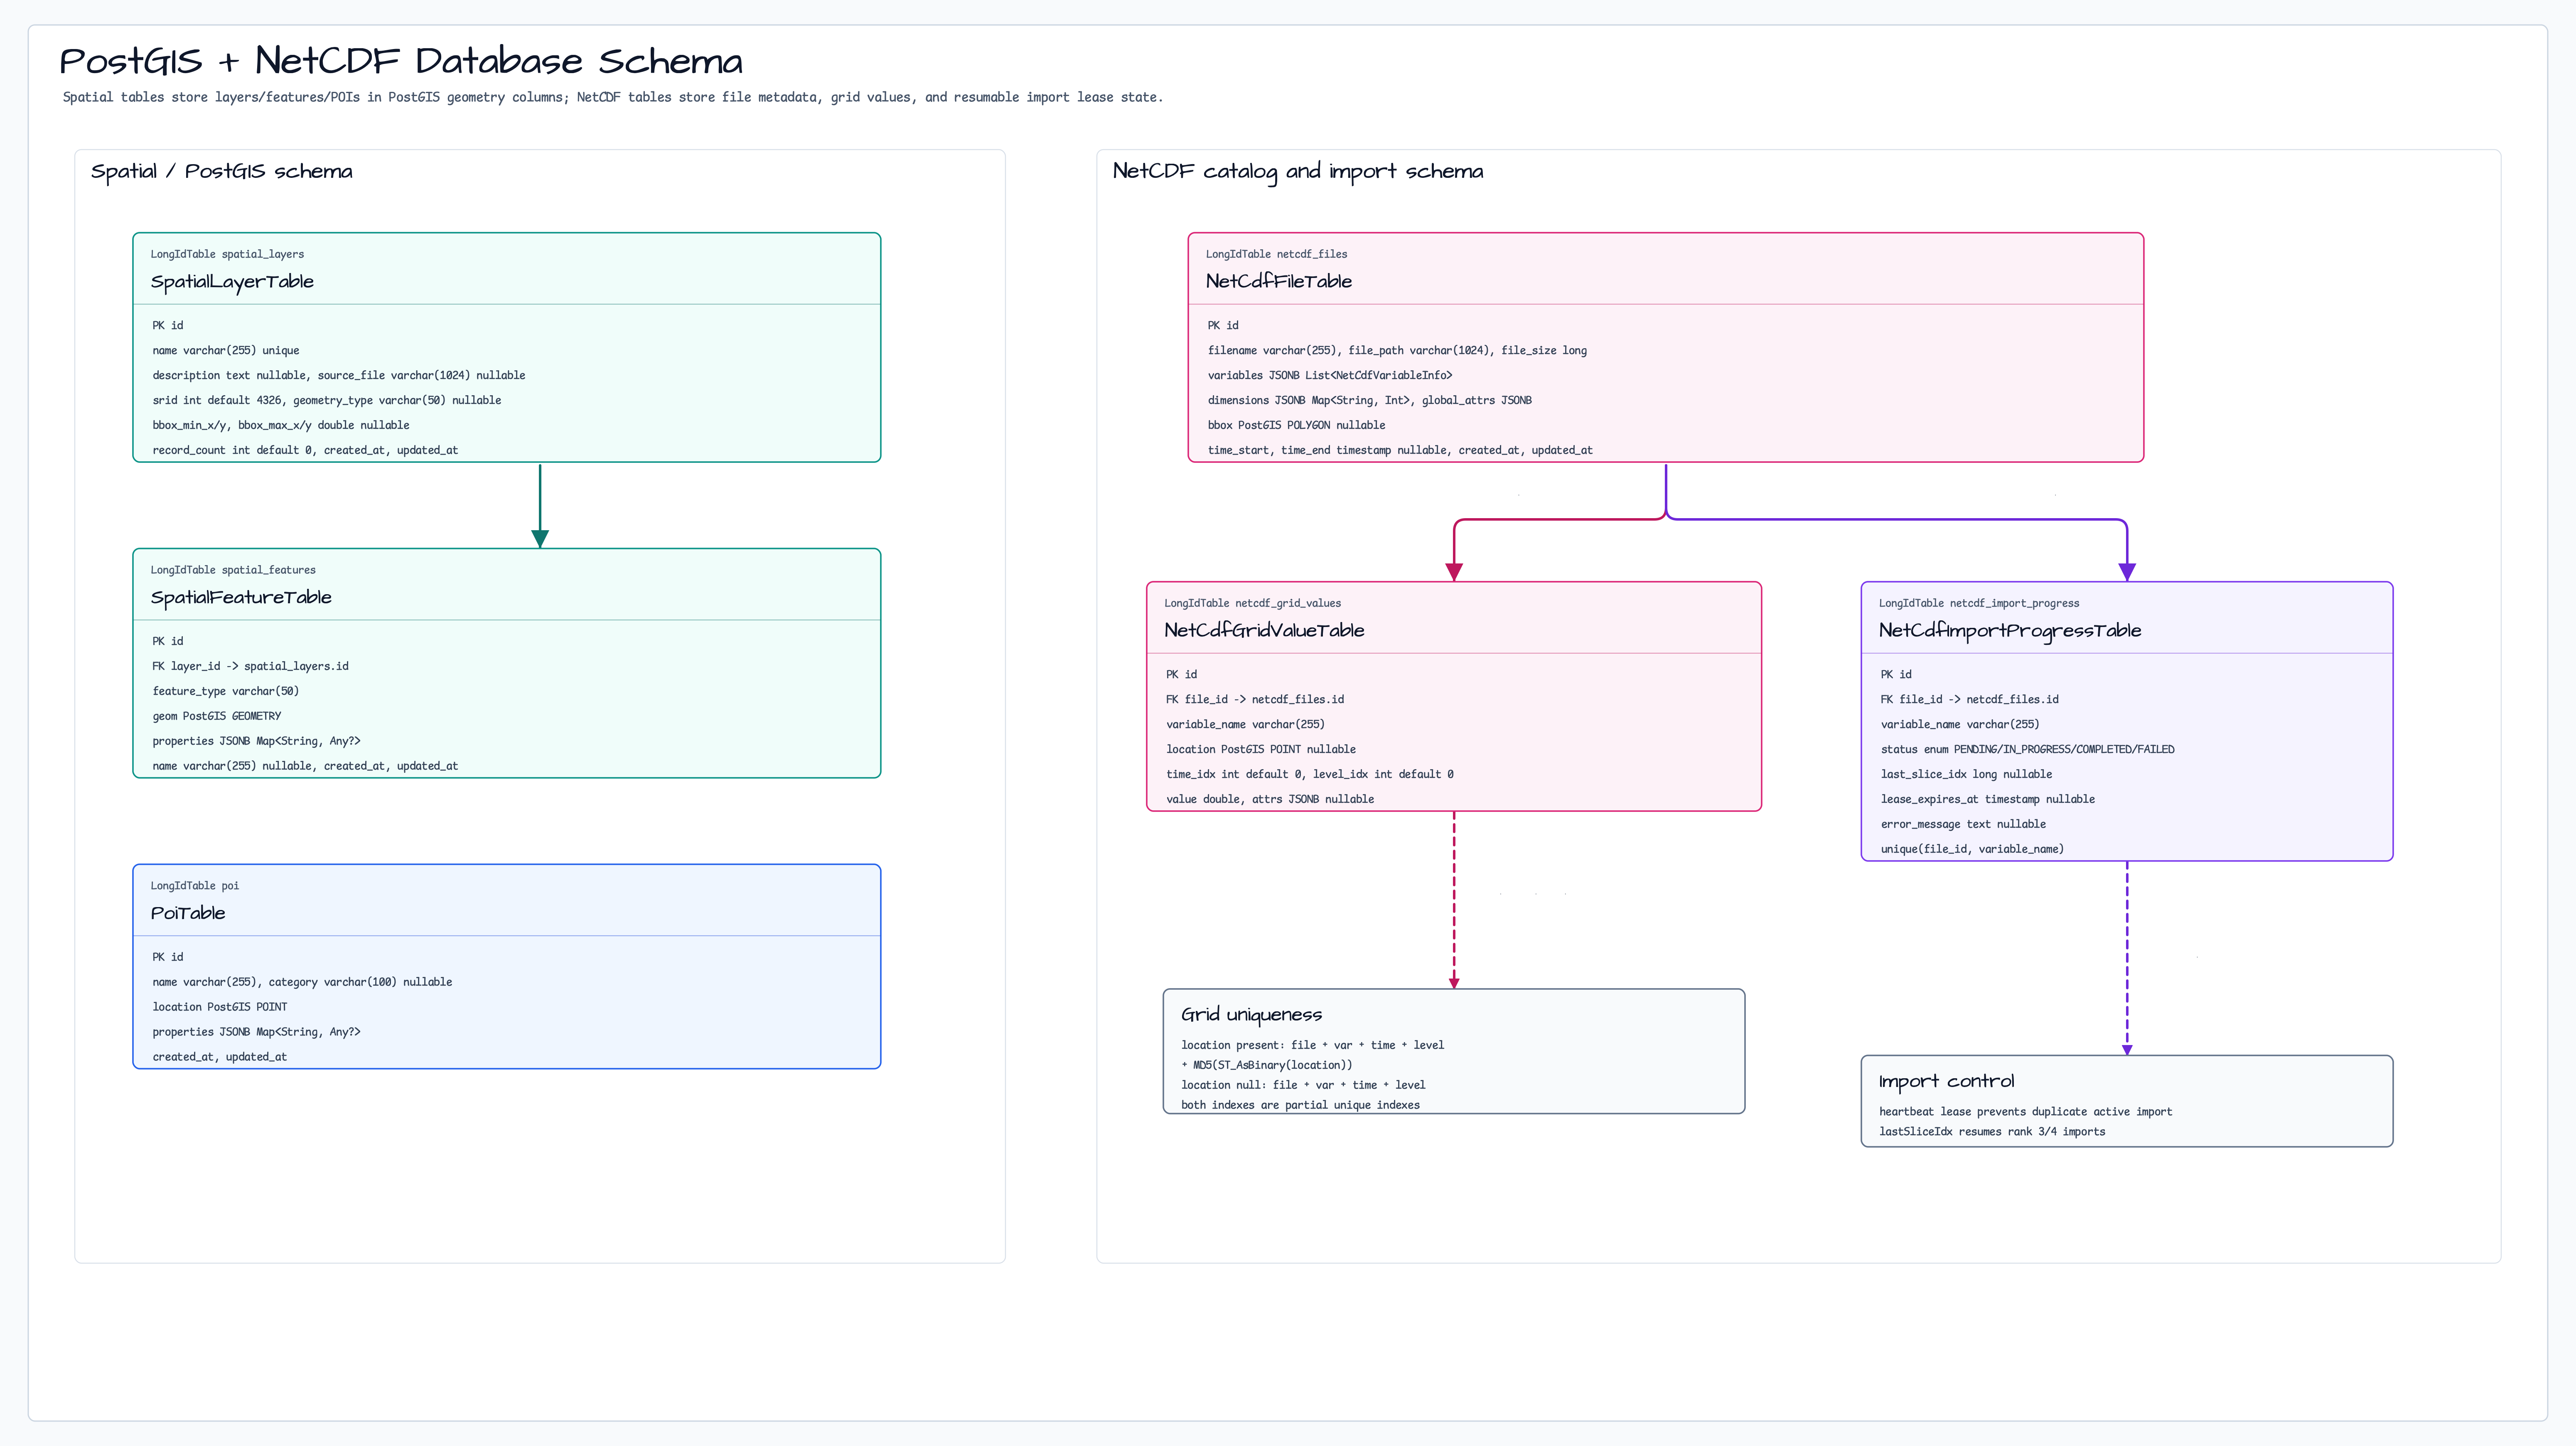Click the purple arrowhead above NetCdfImportProgressTable
Image resolution: width=2576 pixels, height=1446 pixels.
[2127, 572]
